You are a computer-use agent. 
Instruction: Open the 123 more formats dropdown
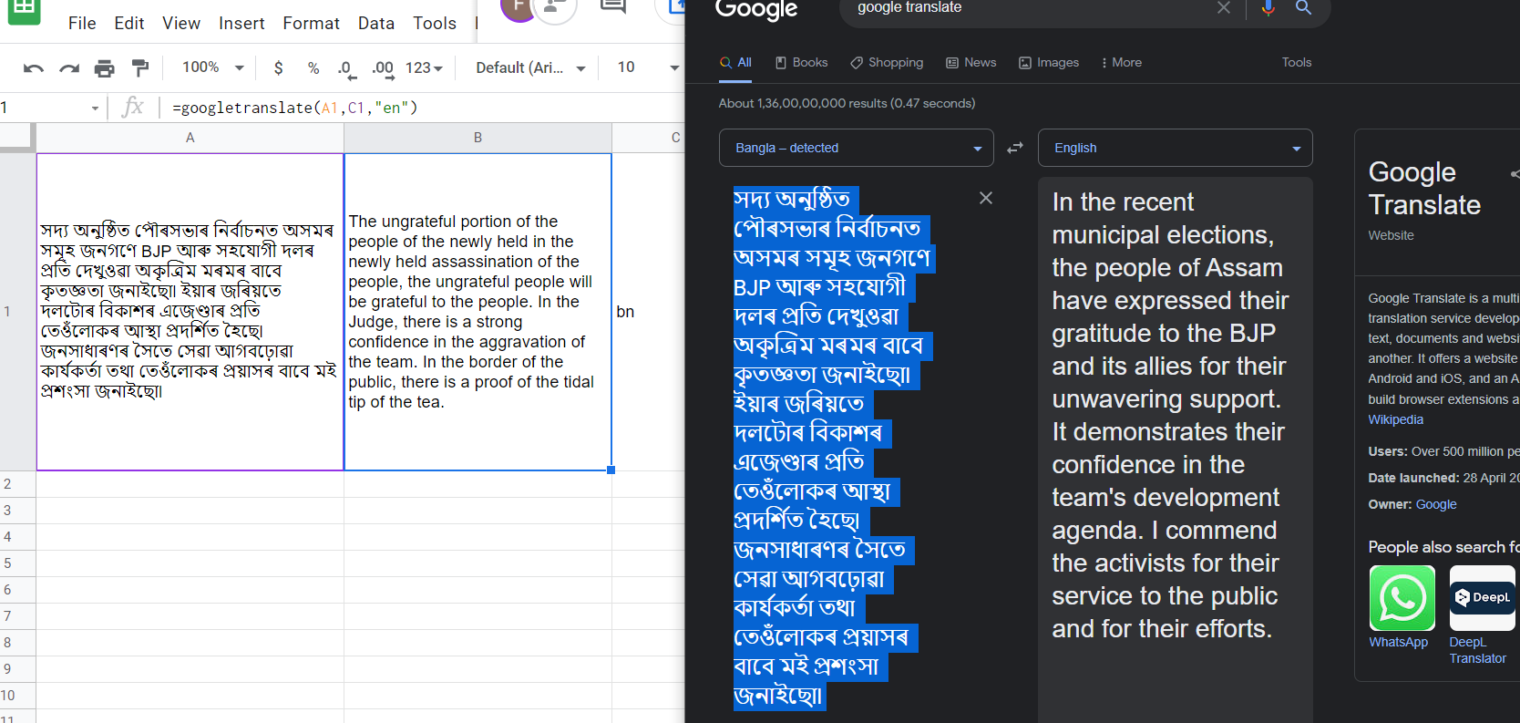pyautogui.click(x=424, y=67)
